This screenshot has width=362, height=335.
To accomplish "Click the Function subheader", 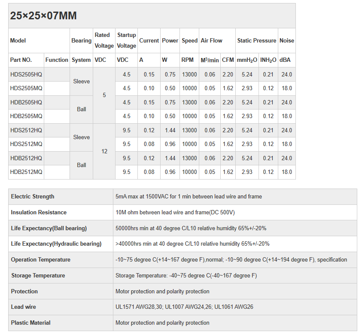I will [57, 60].
